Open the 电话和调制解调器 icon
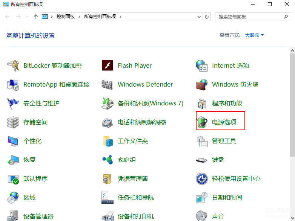The image size is (295, 221). pos(108,122)
